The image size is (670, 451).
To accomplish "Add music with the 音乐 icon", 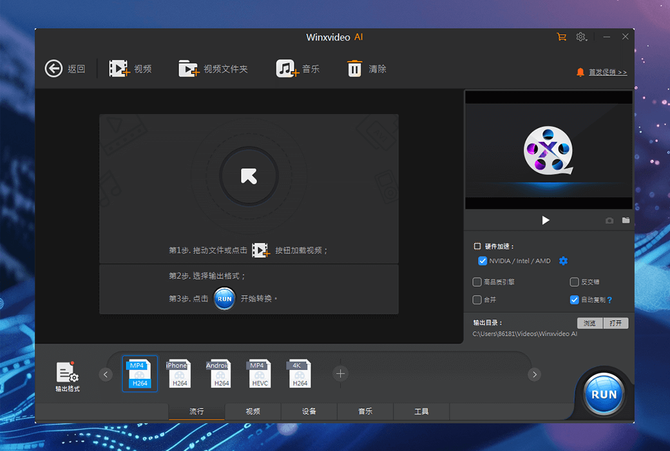I will pos(287,68).
